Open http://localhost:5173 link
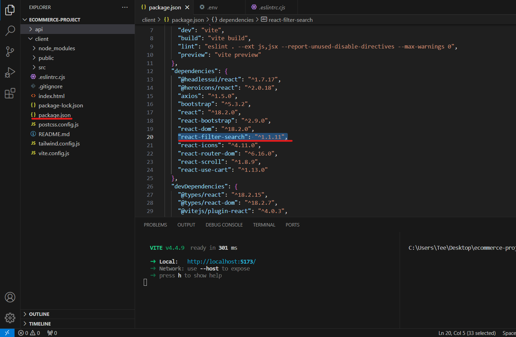Viewport: 516px width, 337px height. pyautogui.click(x=221, y=261)
